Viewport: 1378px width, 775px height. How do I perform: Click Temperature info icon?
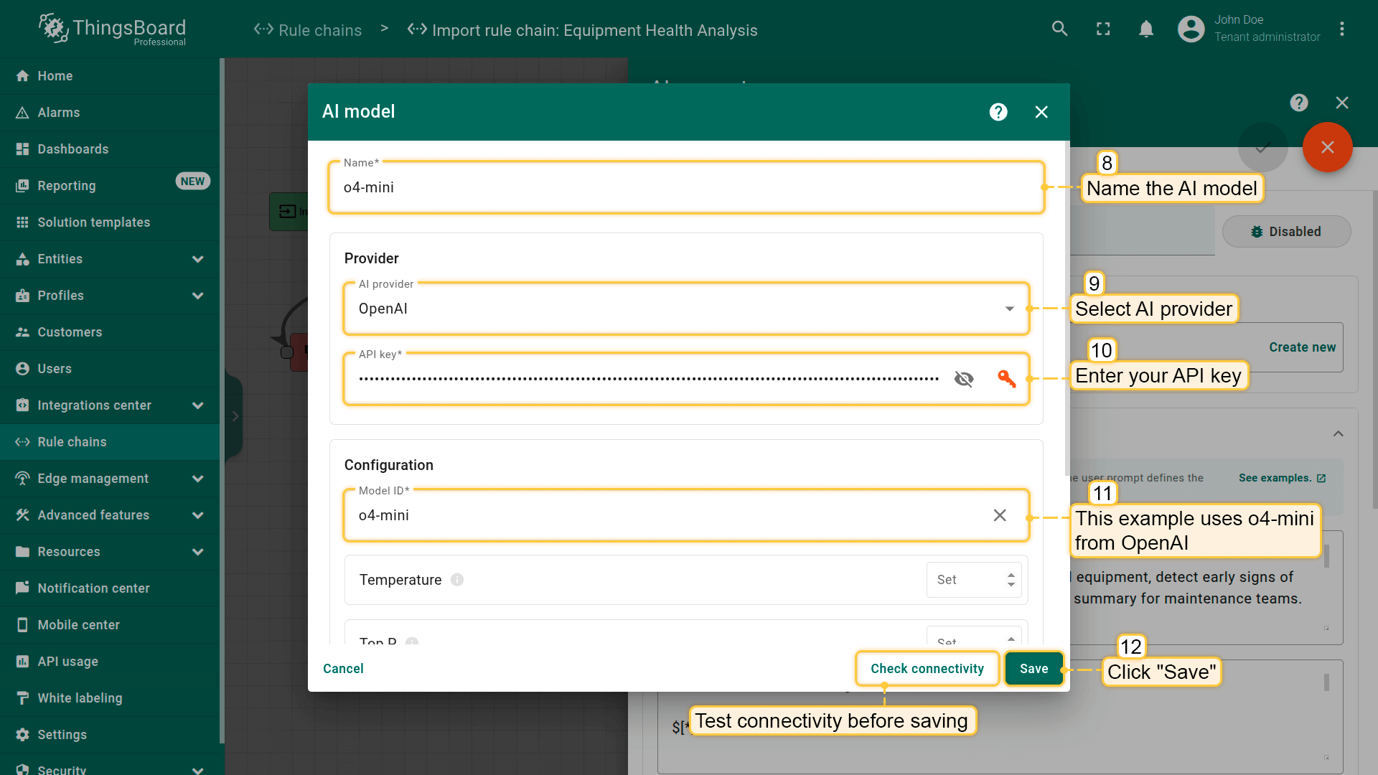point(457,580)
